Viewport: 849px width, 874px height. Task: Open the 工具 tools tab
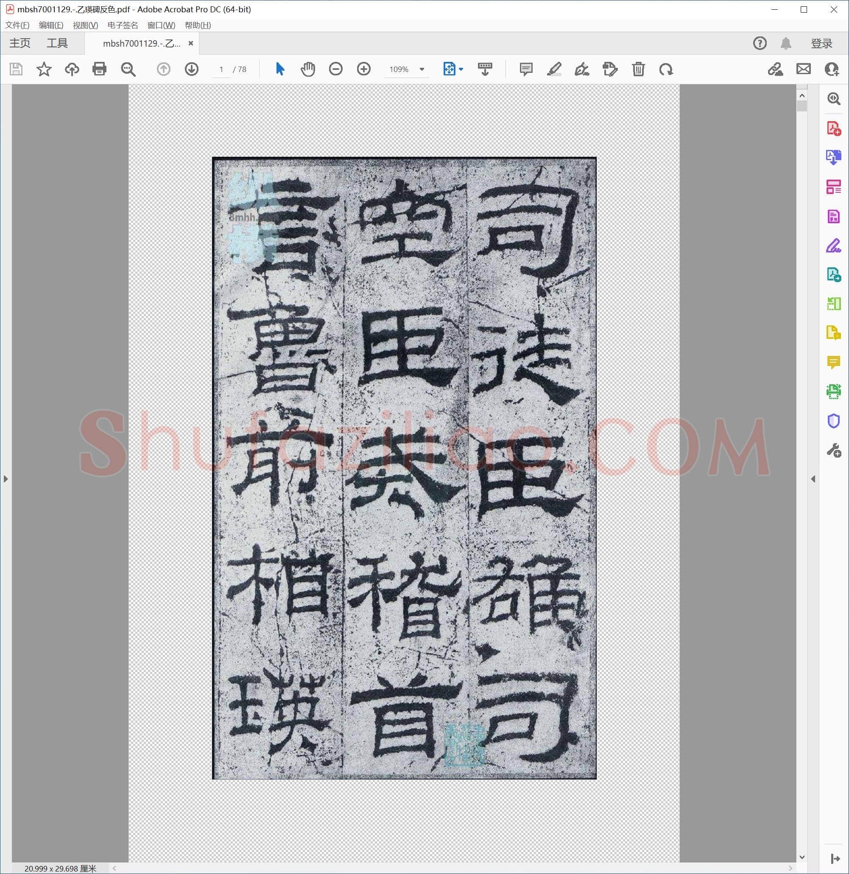(57, 43)
